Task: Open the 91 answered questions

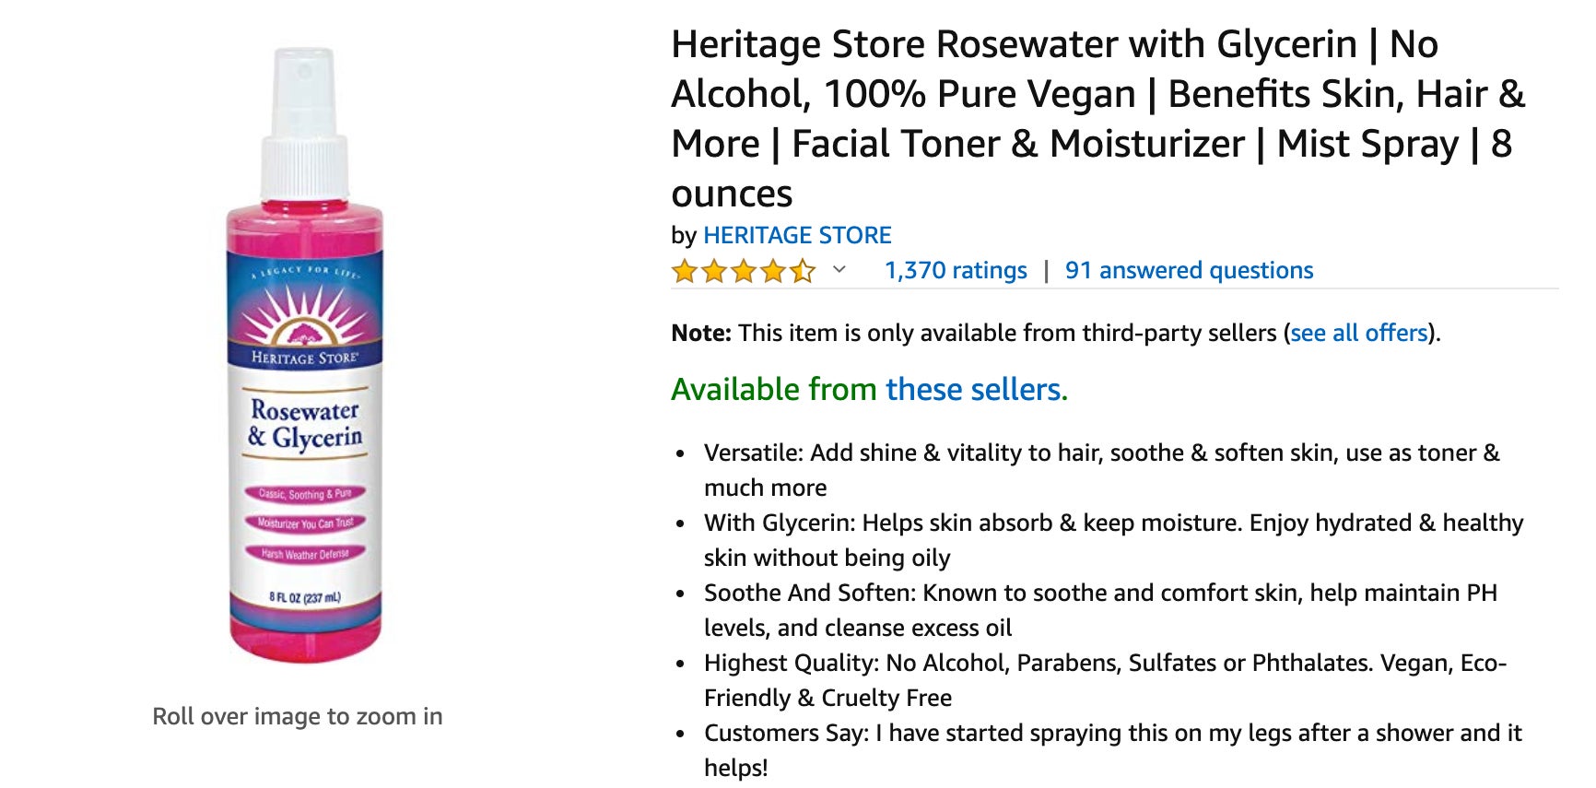Action: coord(1189,270)
